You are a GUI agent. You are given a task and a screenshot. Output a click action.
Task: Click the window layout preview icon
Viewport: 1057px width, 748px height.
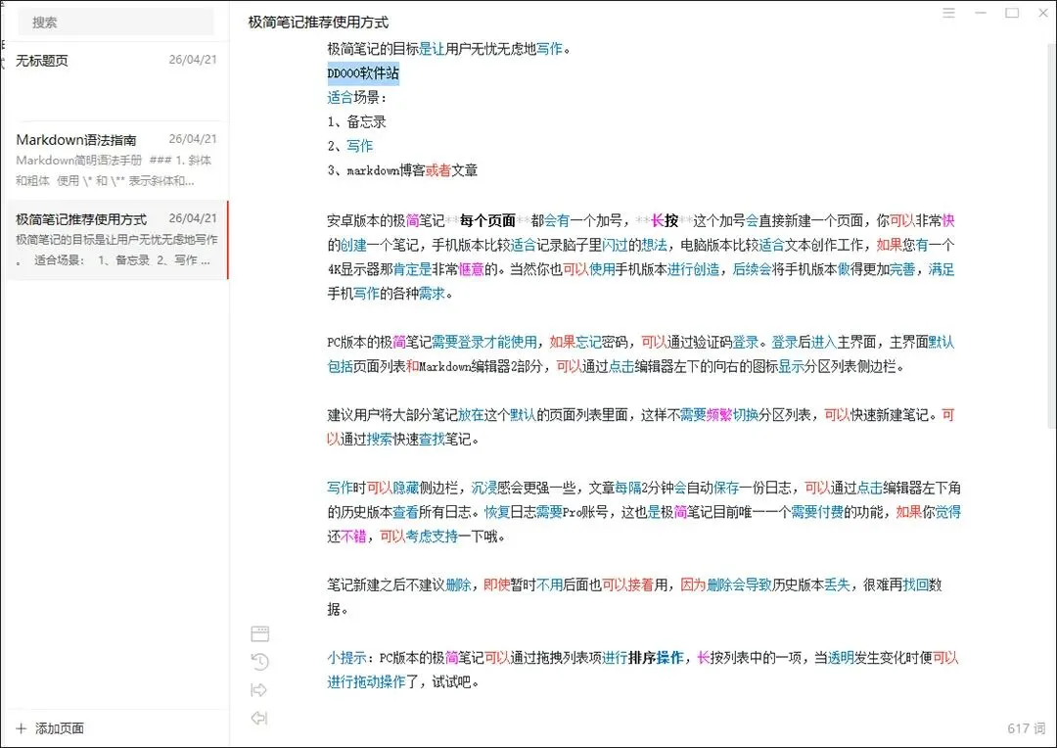(259, 633)
